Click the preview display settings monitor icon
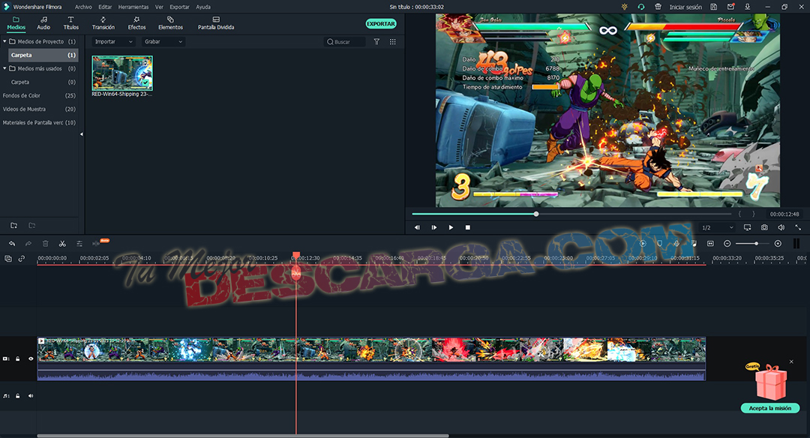Image resolution: width=810 pixels, height=438 pixels. [747, 227]
